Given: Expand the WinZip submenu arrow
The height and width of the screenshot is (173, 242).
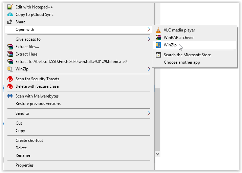Looking at the screenshot, I should pyautogui.click(x=149, y=69).
